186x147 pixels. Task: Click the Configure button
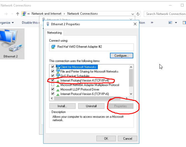click(122, 56)
